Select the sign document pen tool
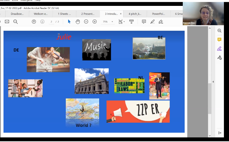The height and width of the screenshot is (142, 229). tap(161, 22)
